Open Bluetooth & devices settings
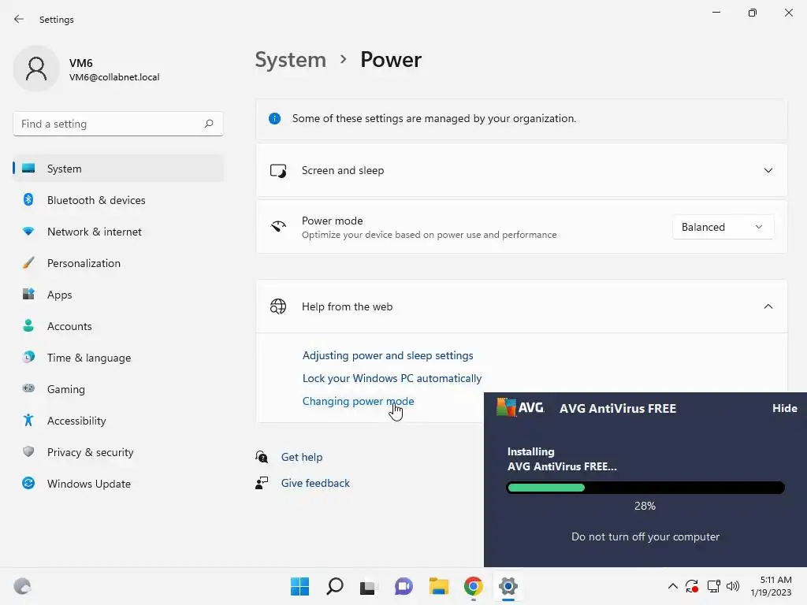Screen dimensions: 807x605 click(x=118, y=200)
